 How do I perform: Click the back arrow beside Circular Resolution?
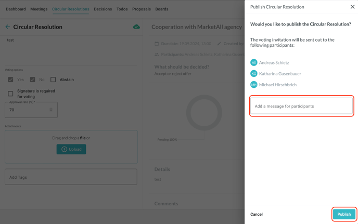(7, 27)
